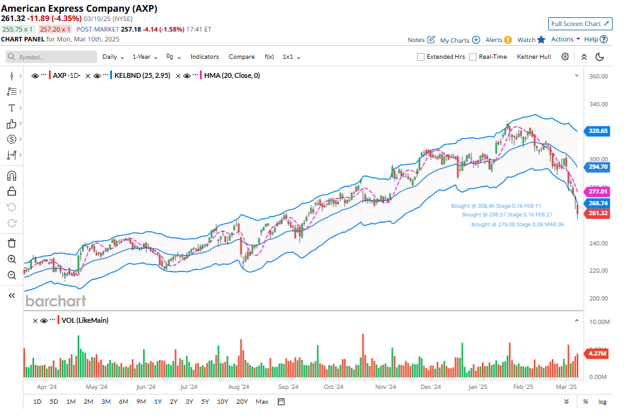Screen dimensions: 625x418
Task: Click the Full Screen Chart button
Action: point(580,23)
